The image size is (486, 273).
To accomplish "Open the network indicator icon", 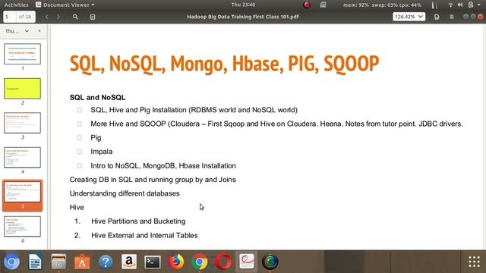I will point(450,5).
